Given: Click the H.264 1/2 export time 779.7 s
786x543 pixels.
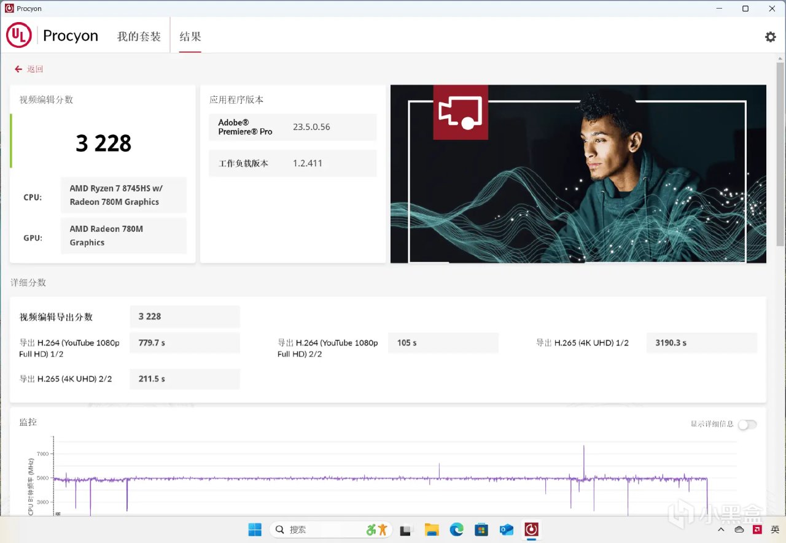Looking at the screenshot, I should tap(185, 343).
